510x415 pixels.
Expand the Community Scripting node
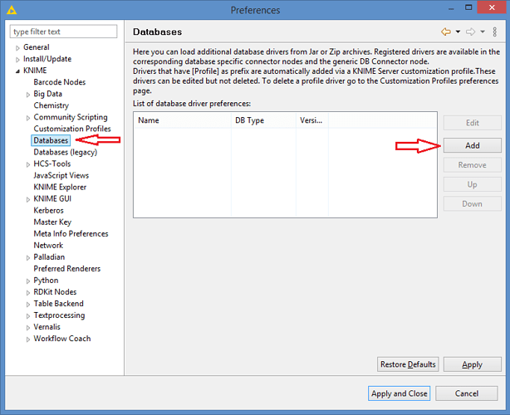tap(28, 118)
